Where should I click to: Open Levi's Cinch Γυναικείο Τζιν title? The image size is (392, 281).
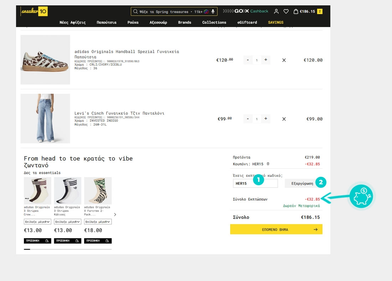(x=119, y=113)
